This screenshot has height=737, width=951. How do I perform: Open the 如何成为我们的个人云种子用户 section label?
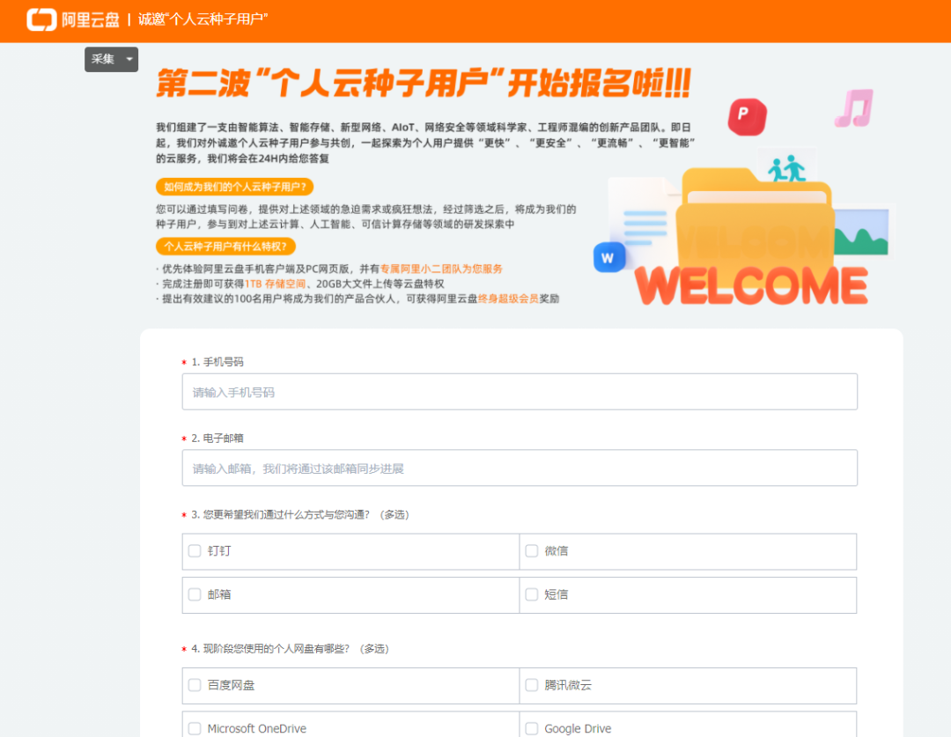[x=235, y=187]
